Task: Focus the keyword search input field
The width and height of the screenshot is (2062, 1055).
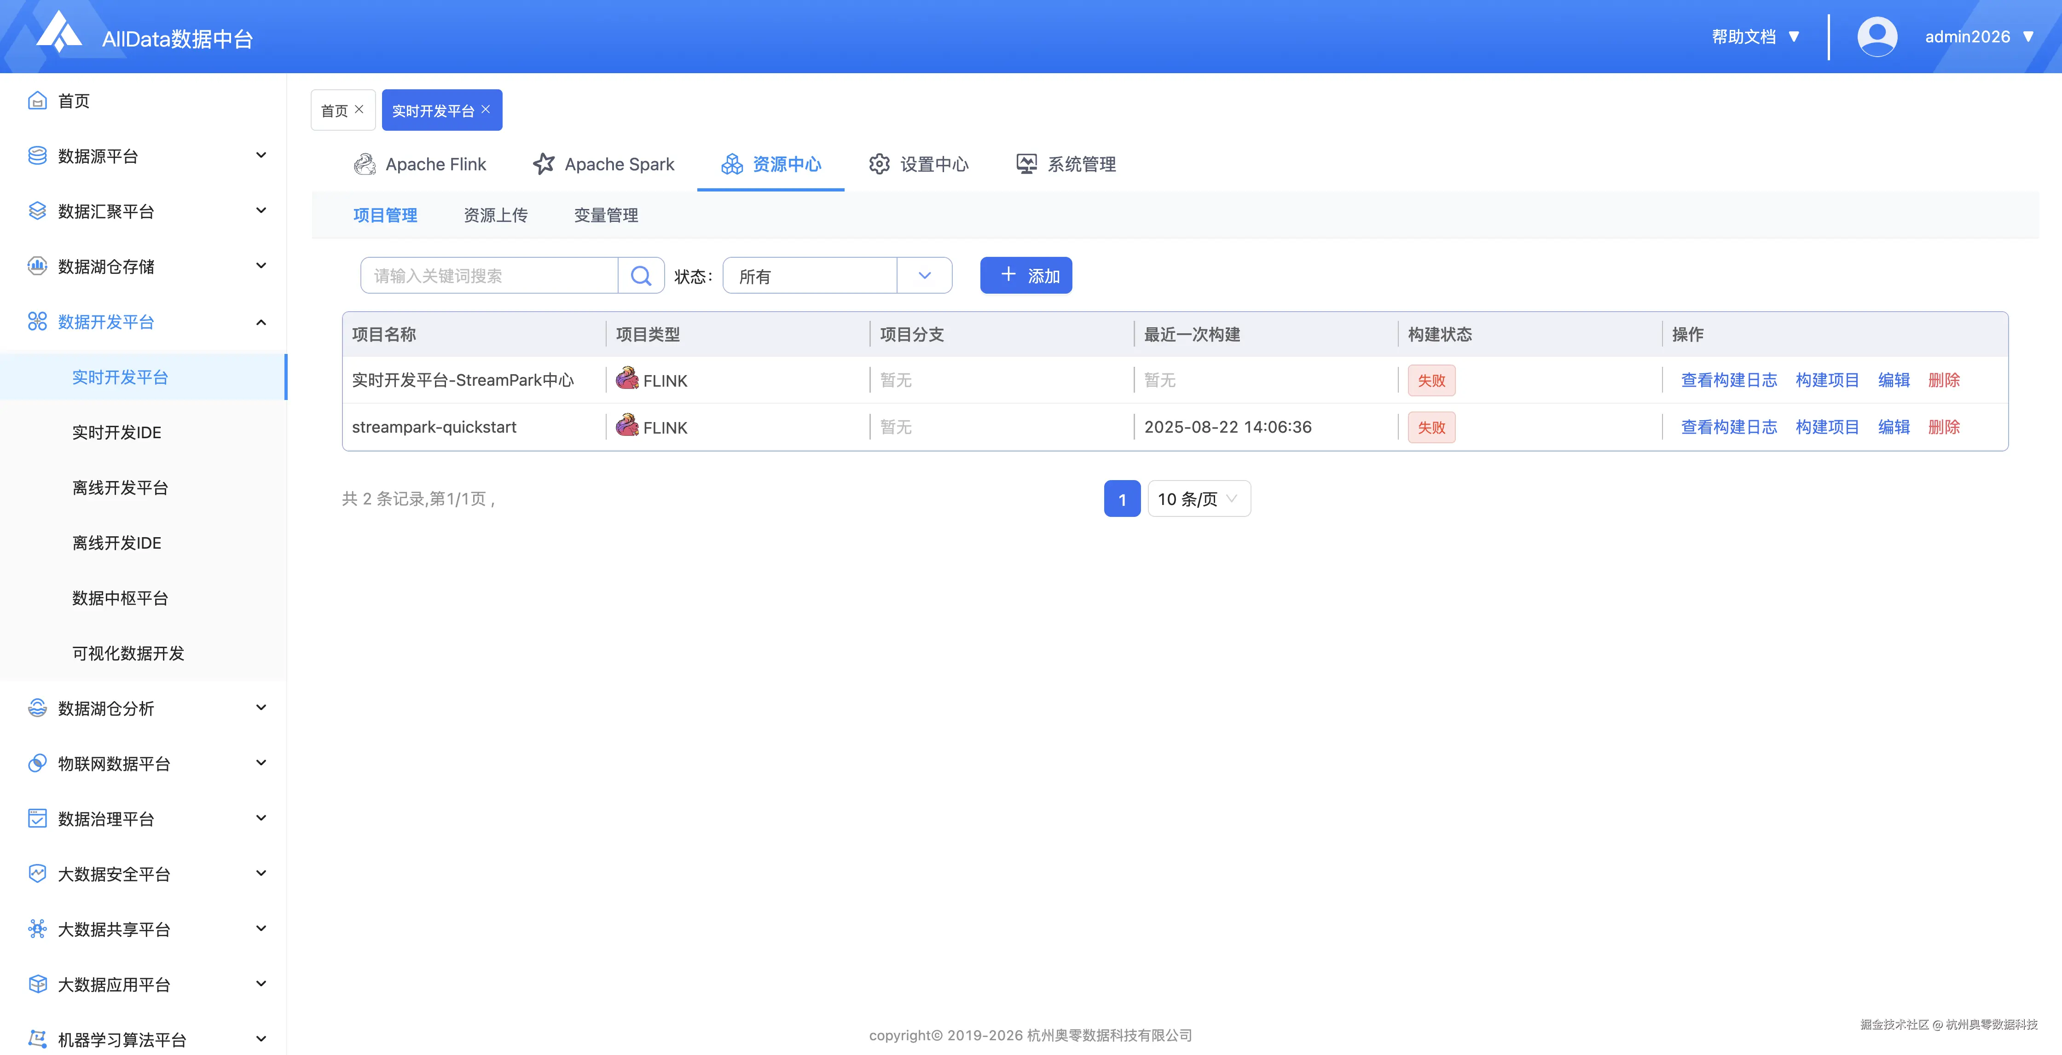Action: coord(489,275)
